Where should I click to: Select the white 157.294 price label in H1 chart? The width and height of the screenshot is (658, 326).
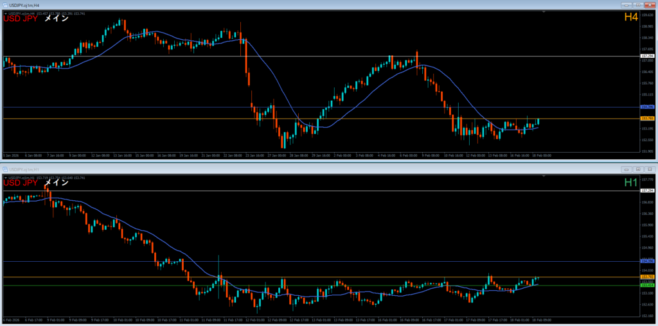click(647, 191)
